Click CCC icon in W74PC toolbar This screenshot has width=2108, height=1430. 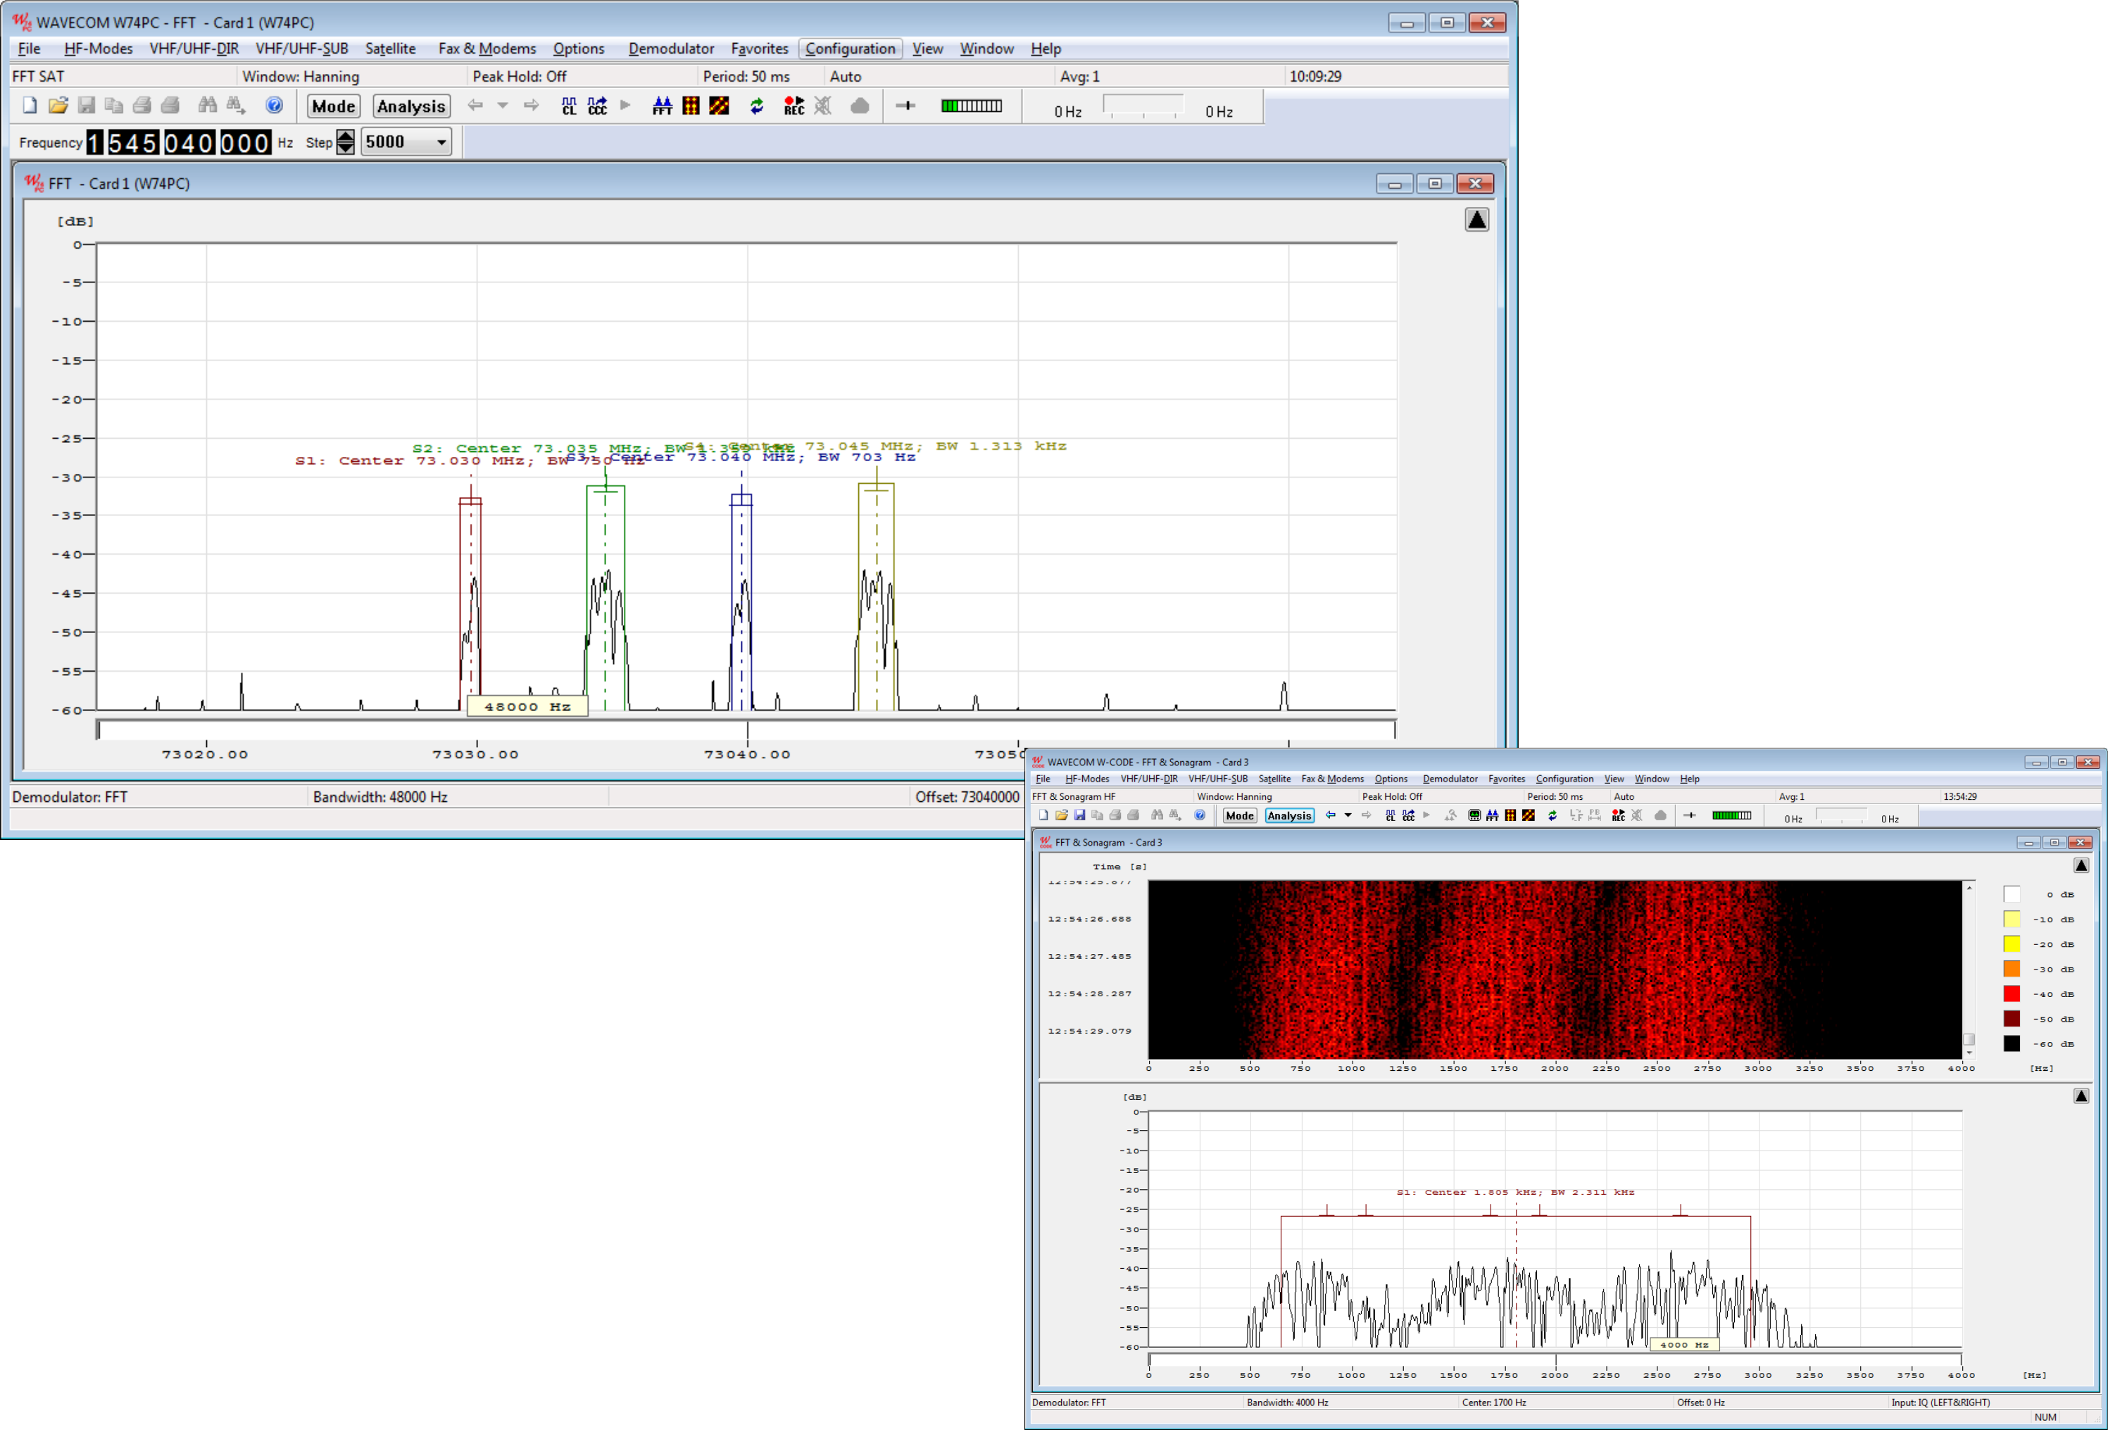(598, 106)
